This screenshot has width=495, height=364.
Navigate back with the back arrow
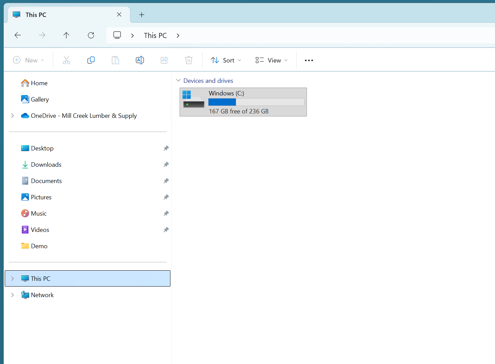[18, 35]
